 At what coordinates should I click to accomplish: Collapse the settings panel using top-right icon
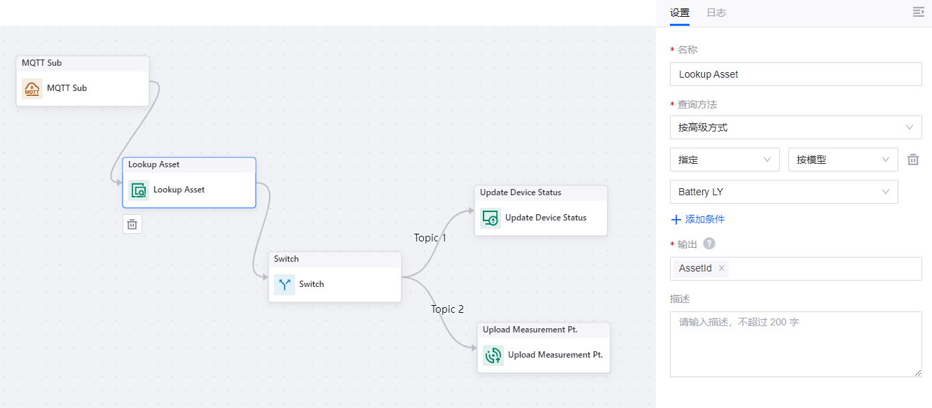click(918, 12)
